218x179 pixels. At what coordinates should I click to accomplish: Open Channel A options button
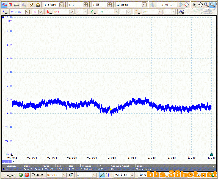pos(5,12)
